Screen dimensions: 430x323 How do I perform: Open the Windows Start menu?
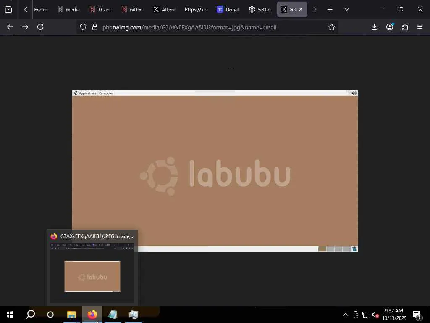click(10, 315)
